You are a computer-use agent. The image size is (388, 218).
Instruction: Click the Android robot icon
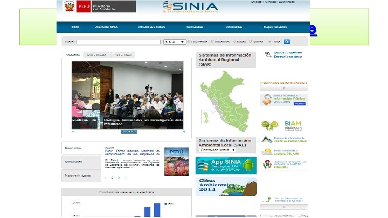248,165
